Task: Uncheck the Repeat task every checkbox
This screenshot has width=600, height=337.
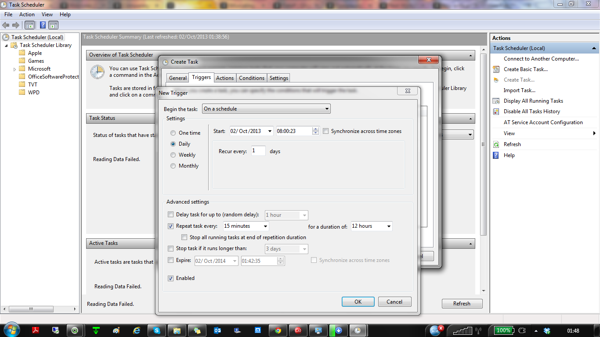Action: (171, 226)
